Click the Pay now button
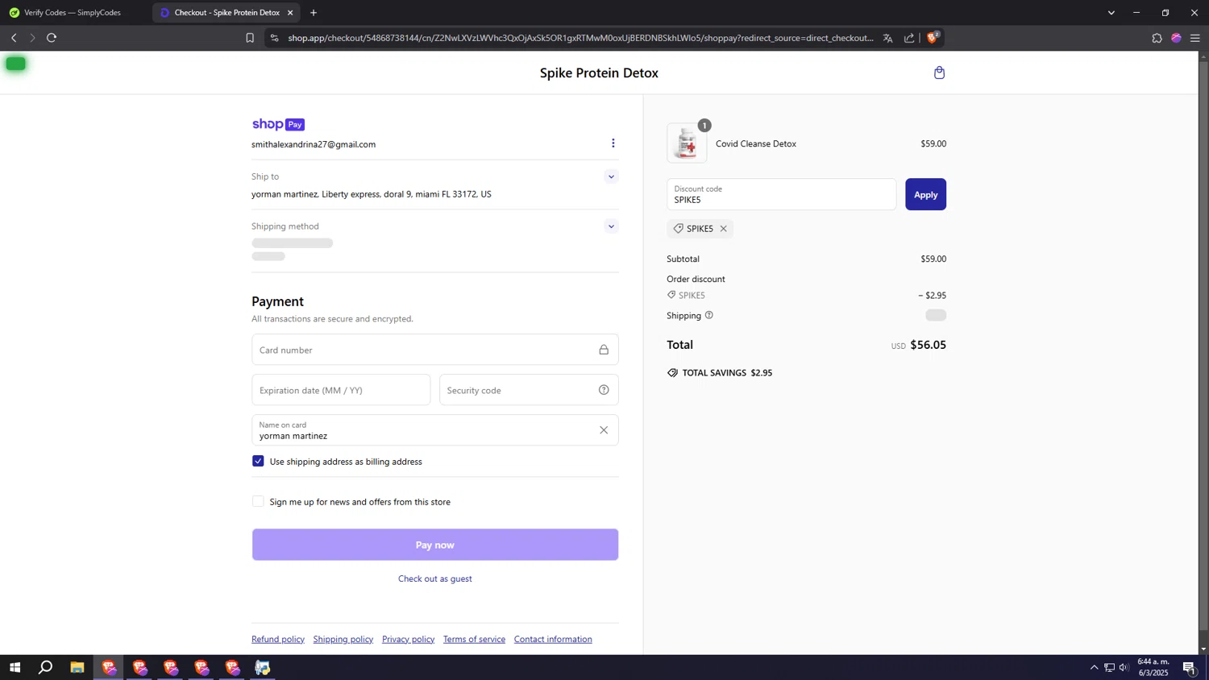1209x680 pixels. [434, 545]
